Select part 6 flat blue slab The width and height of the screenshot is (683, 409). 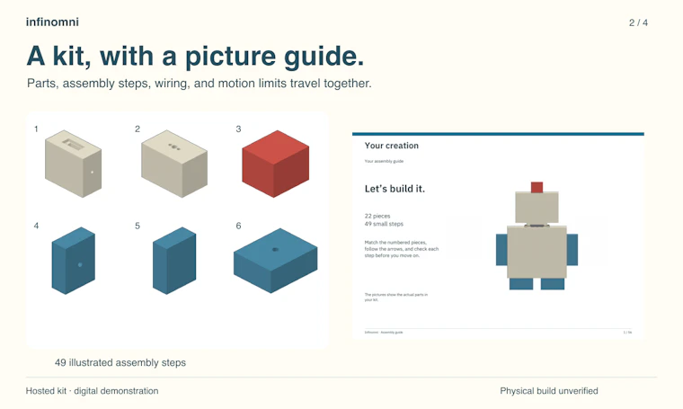(275, 261)
